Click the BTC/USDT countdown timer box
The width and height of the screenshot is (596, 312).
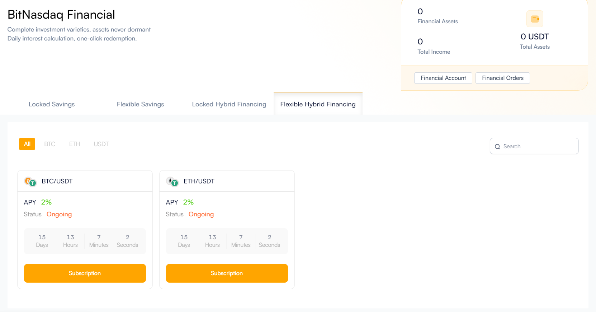click(85, 241)
